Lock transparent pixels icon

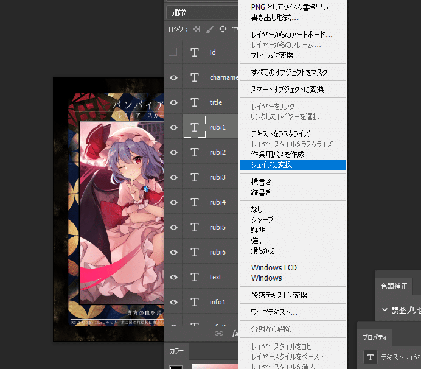[196, 29]
